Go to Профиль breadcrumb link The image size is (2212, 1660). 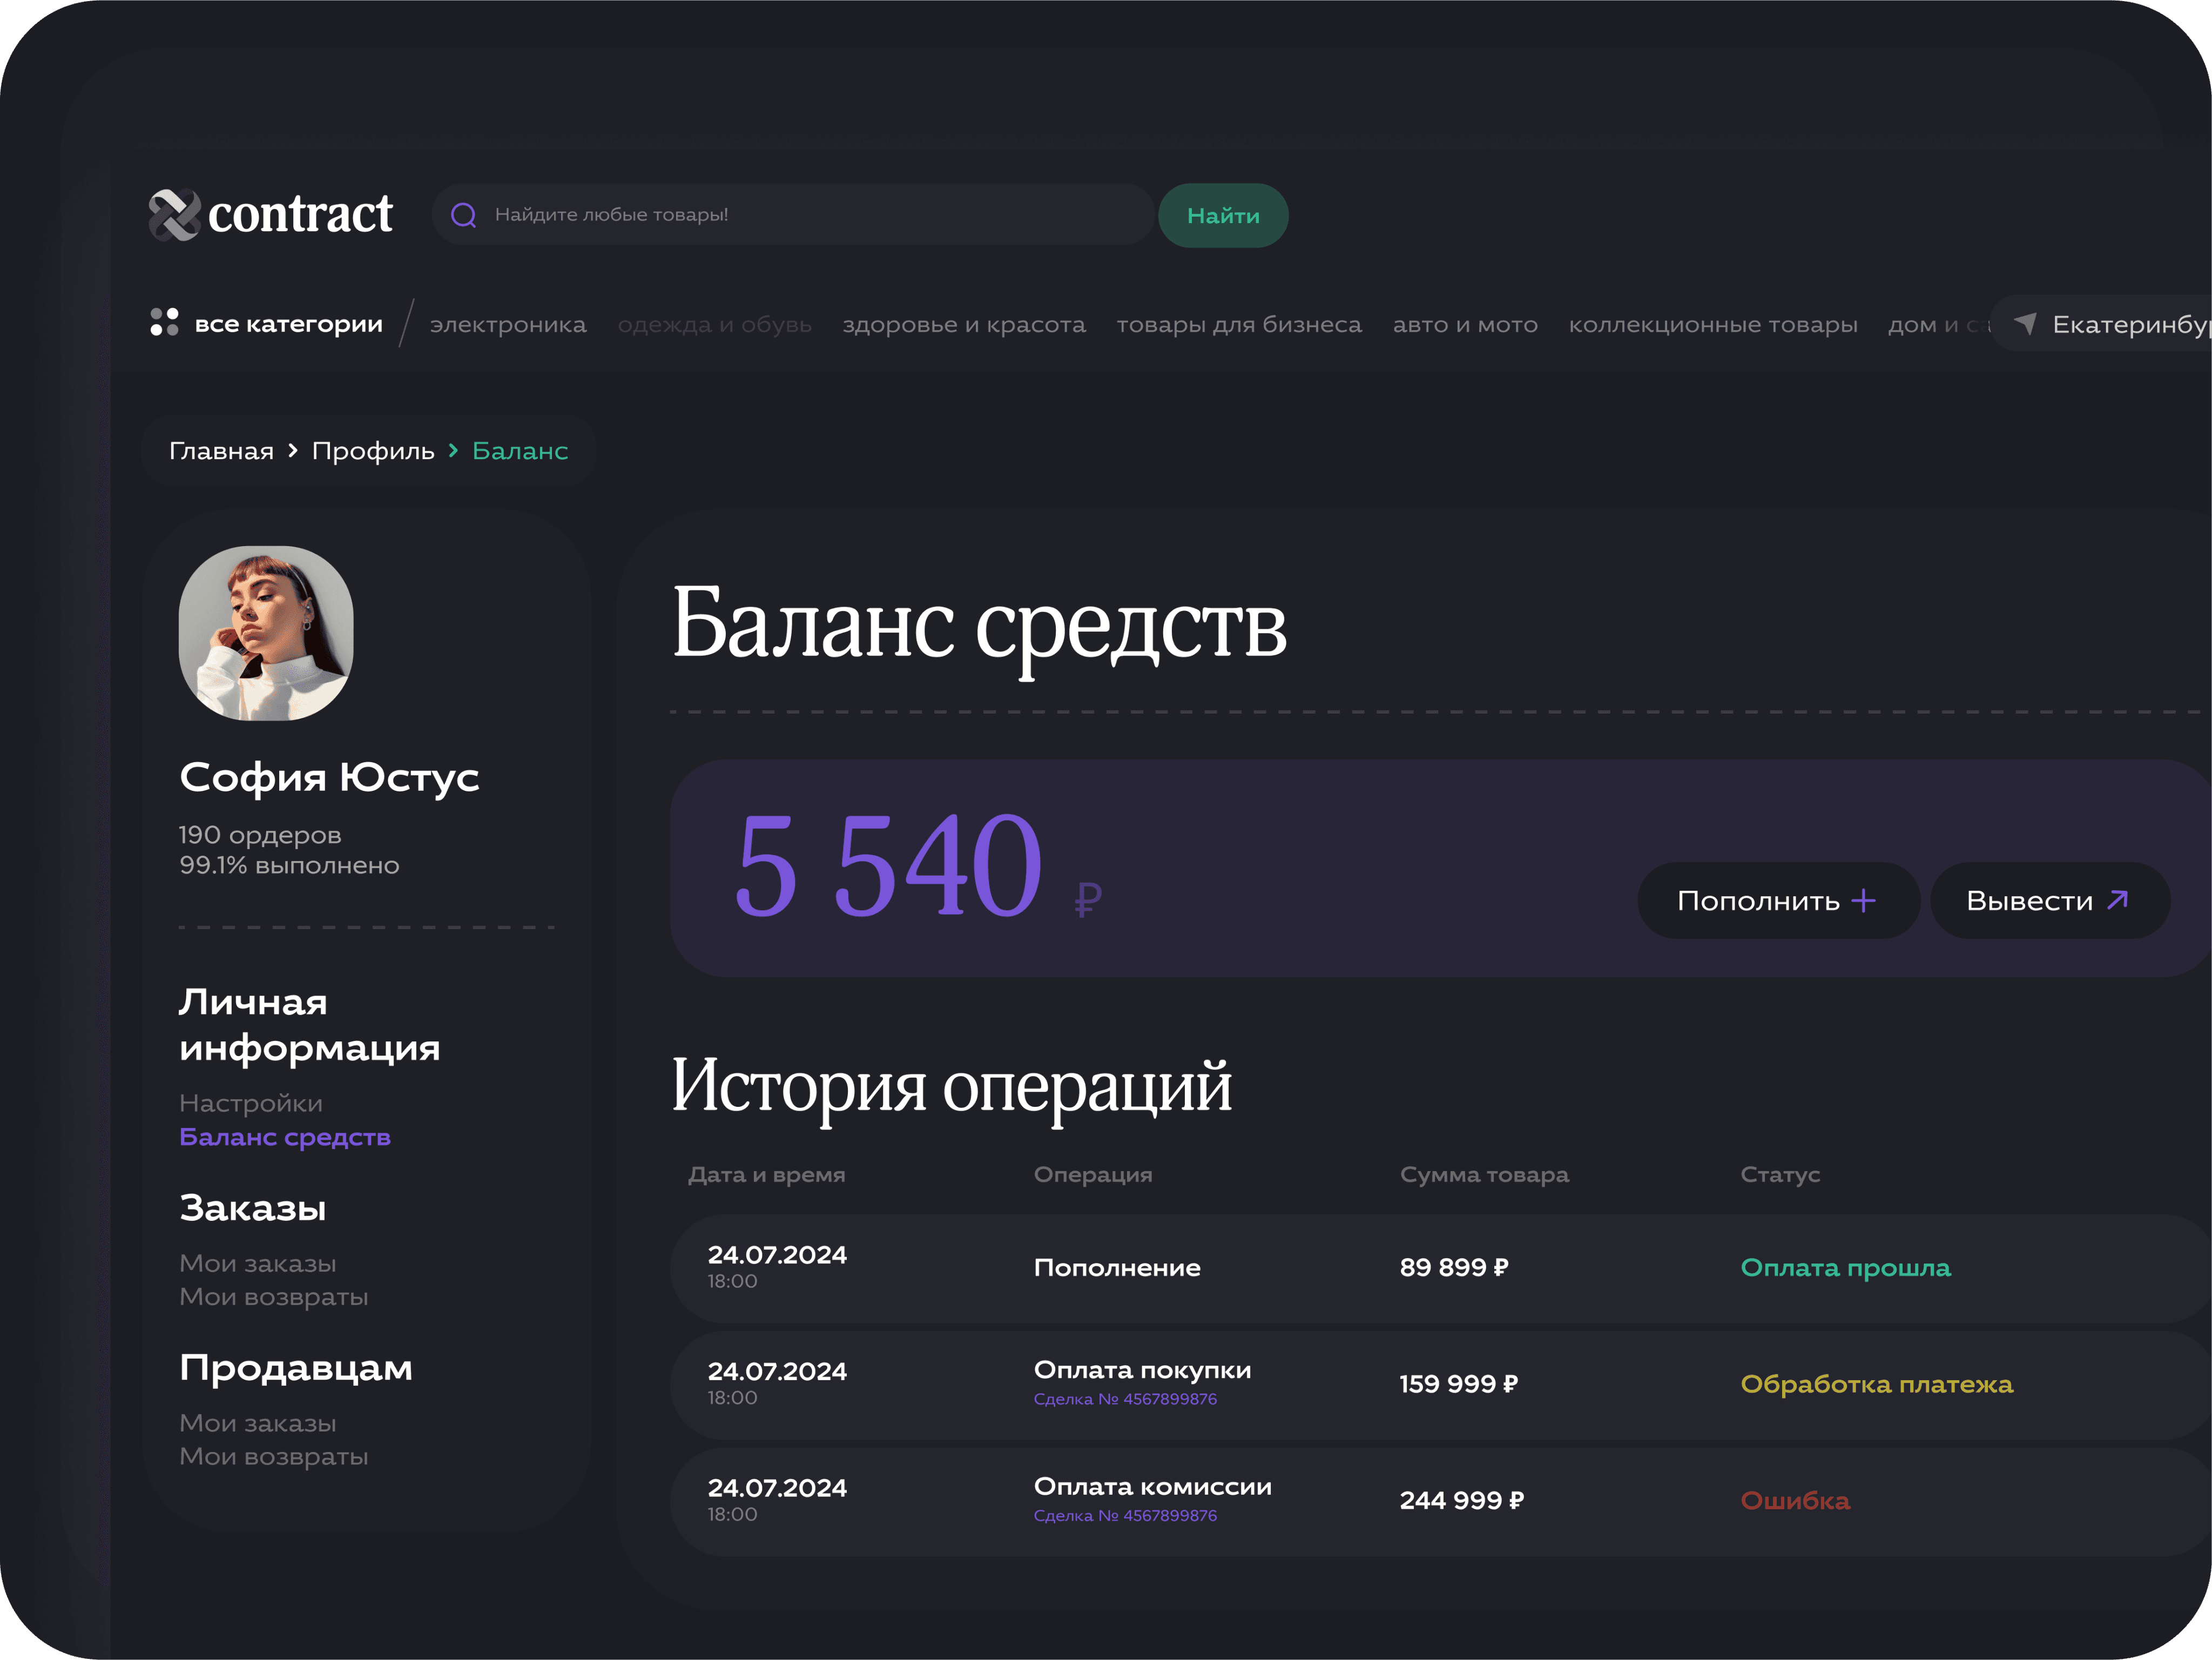[373, 451]
